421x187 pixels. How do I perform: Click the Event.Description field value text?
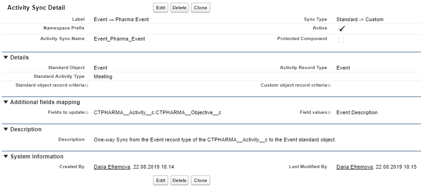pos(357,112)
